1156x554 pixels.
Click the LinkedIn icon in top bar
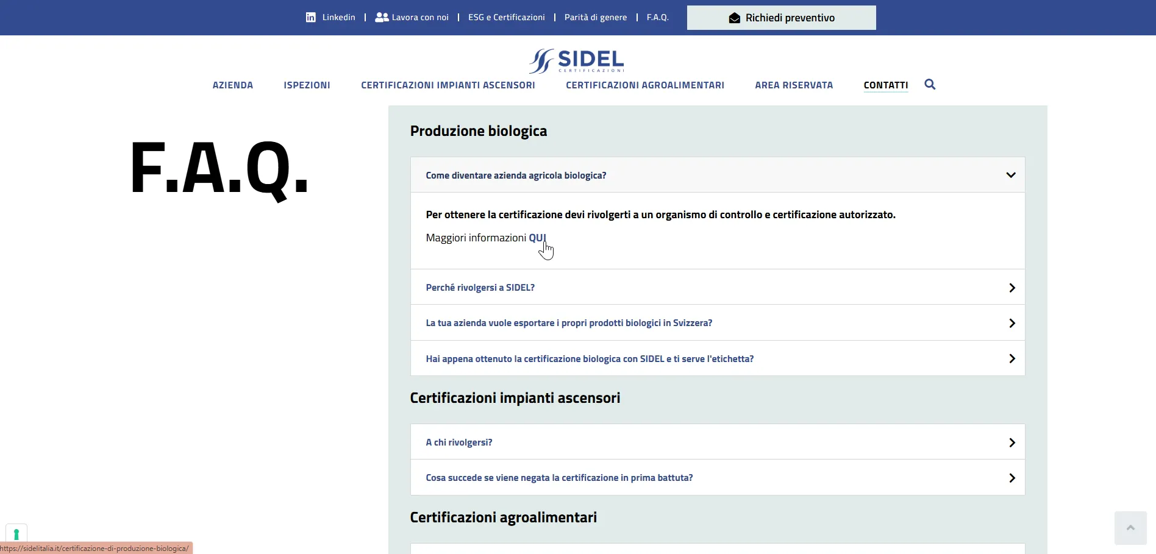tap(311, 18)
